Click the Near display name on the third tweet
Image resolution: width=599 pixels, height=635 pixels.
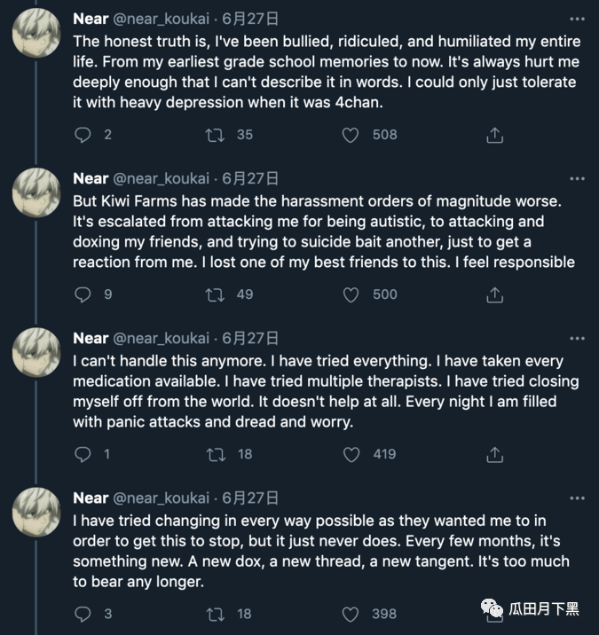90,338
